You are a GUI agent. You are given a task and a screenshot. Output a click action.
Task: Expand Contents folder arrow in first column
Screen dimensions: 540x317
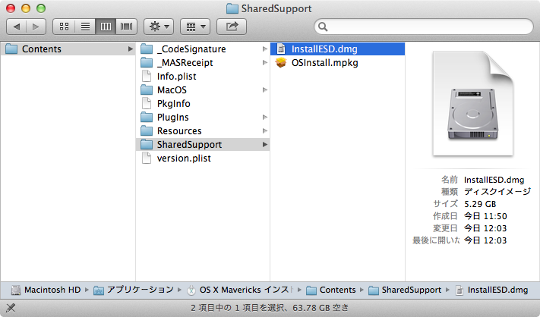[130, 49]
